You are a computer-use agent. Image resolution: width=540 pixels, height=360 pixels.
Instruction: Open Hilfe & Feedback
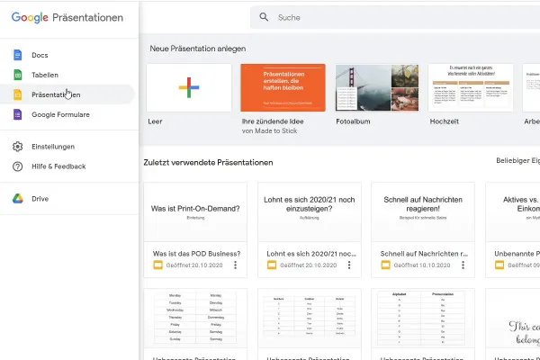(x=67, y=166)
